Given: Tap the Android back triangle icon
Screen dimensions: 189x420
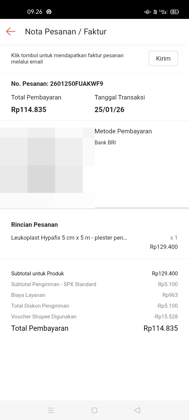Looking at the screenshot, I should (137, 410).
